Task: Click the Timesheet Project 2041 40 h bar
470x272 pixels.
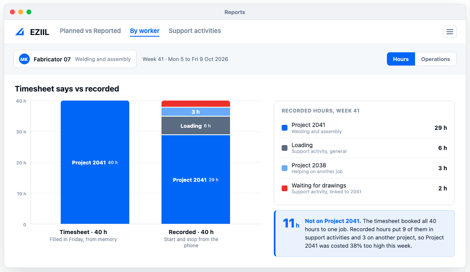Action: [95, 162]
